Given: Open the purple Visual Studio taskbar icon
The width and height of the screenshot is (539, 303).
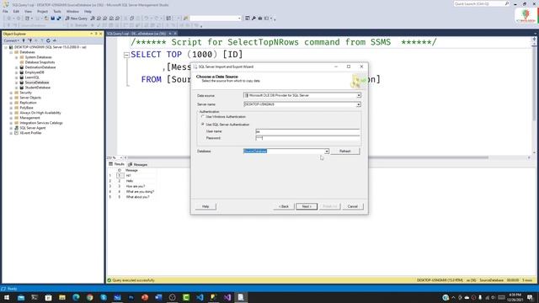Looking at the screenshot, I should (227, 297).
